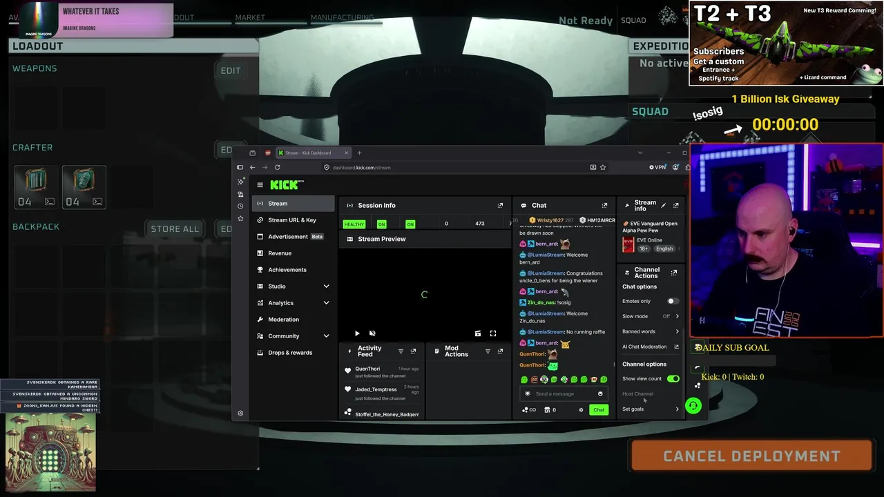Click Zin_do_nas username in chat
884x497 pixels.
pos(541,302)
